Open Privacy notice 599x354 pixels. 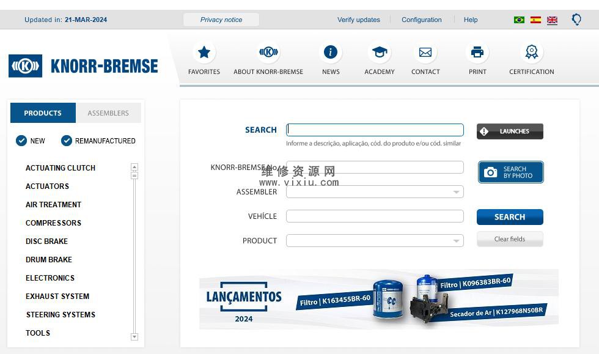[x=221, y=20]
